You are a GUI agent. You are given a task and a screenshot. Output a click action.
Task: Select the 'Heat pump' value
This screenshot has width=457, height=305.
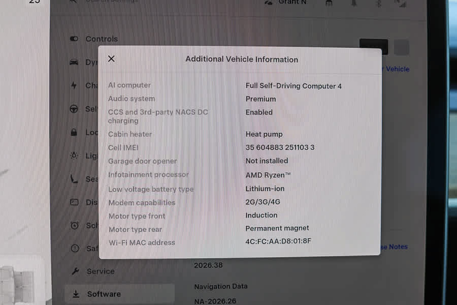pos(264,134)
